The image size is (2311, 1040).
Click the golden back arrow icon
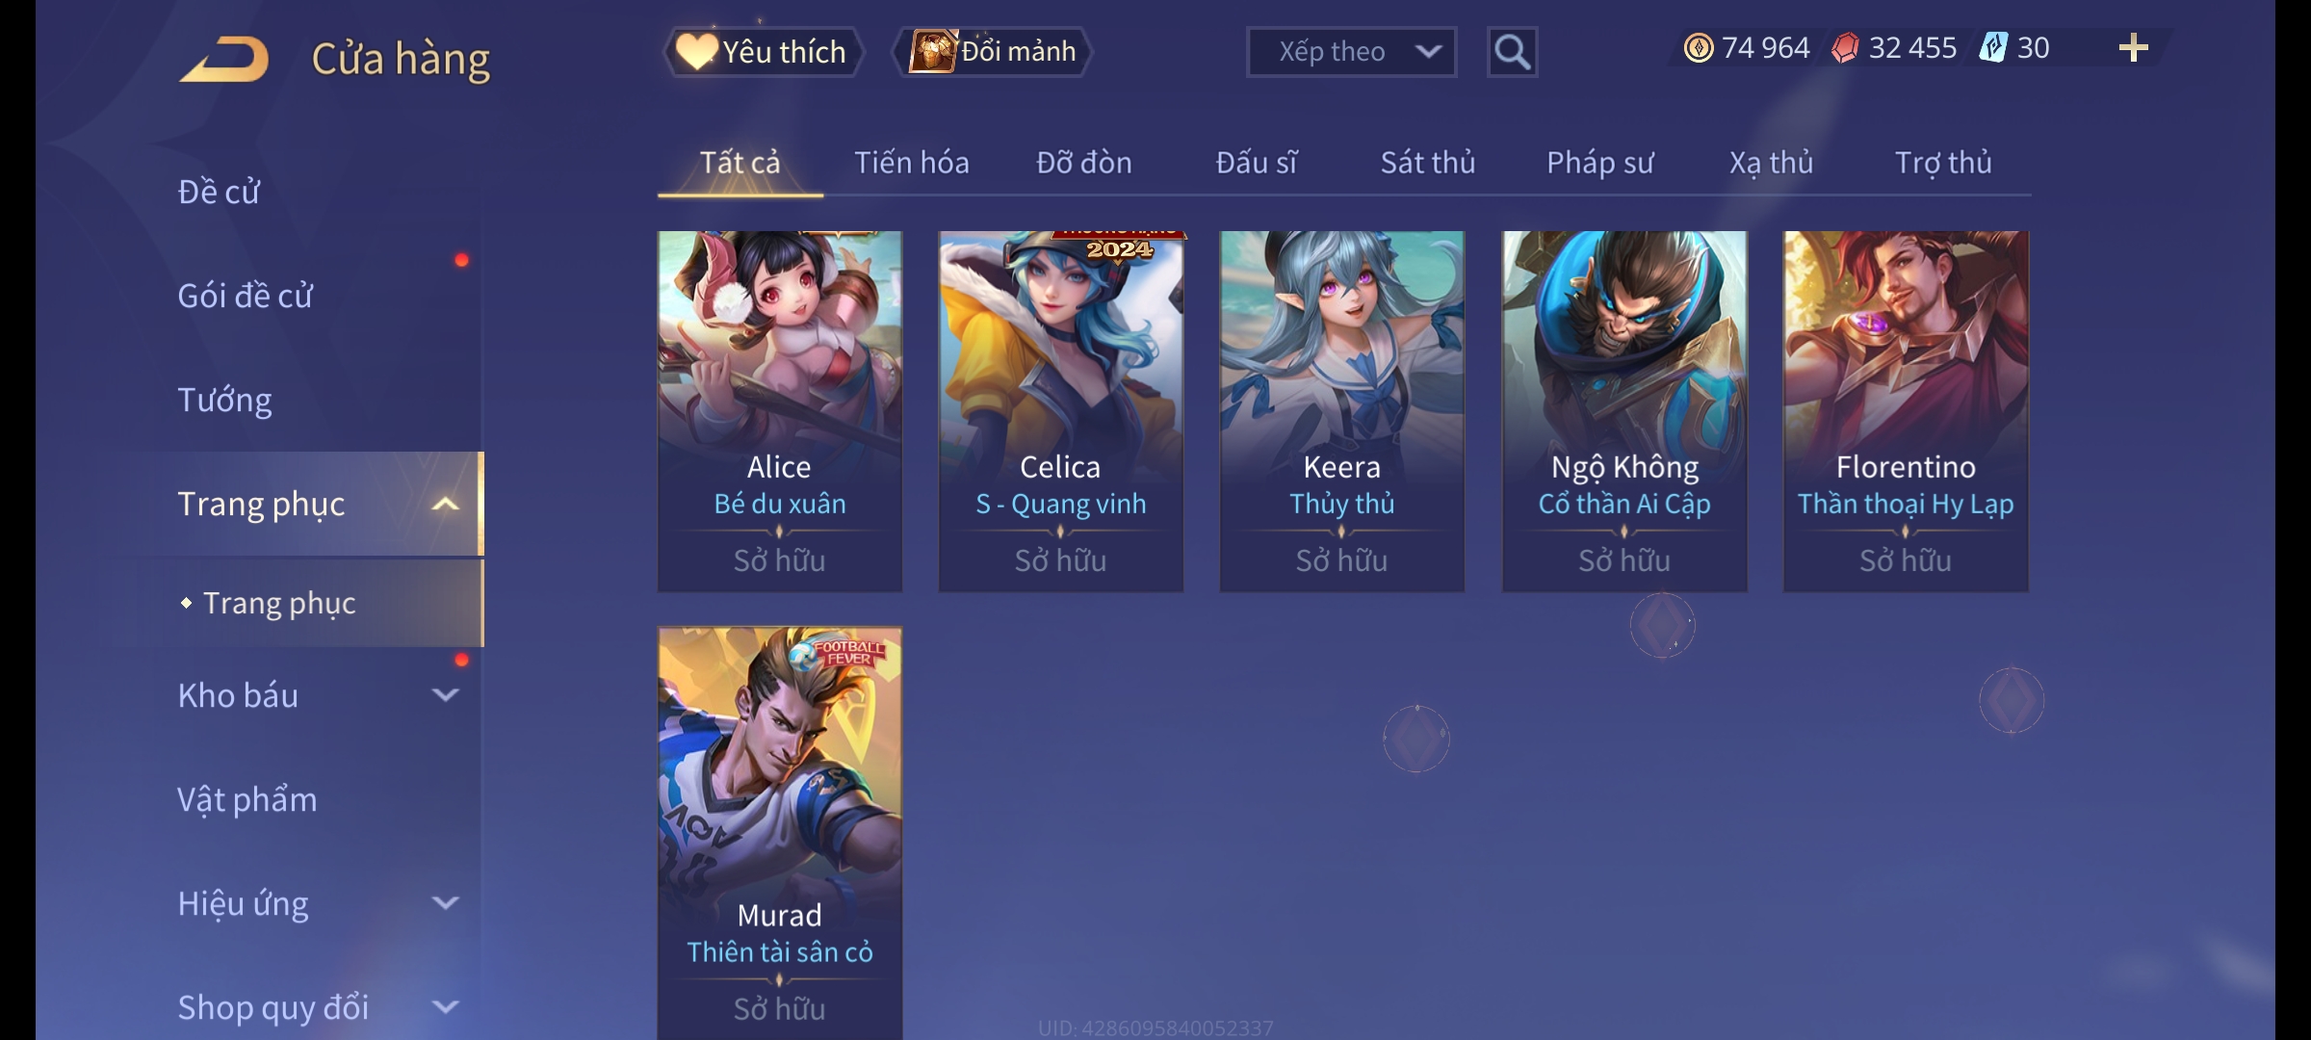(223, 60)
